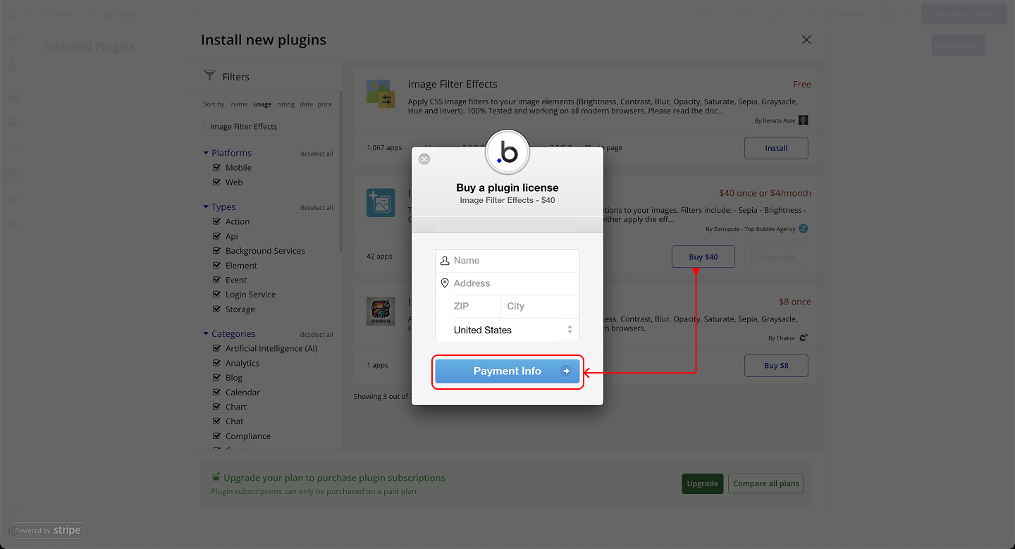Focus the Address field in checkout form
This screenshot has width=1015, height=549.
(508, 283)
